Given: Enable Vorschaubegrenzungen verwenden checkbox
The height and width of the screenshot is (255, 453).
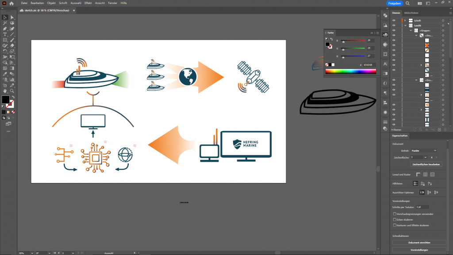Looking at the screenshot, I should [395, 214].
